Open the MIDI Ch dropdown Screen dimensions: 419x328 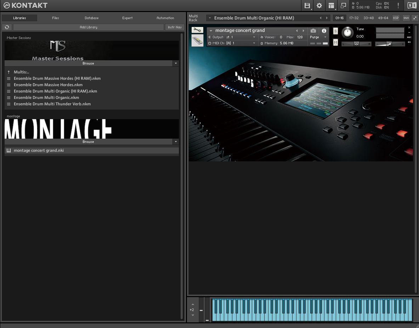[232, 43]
